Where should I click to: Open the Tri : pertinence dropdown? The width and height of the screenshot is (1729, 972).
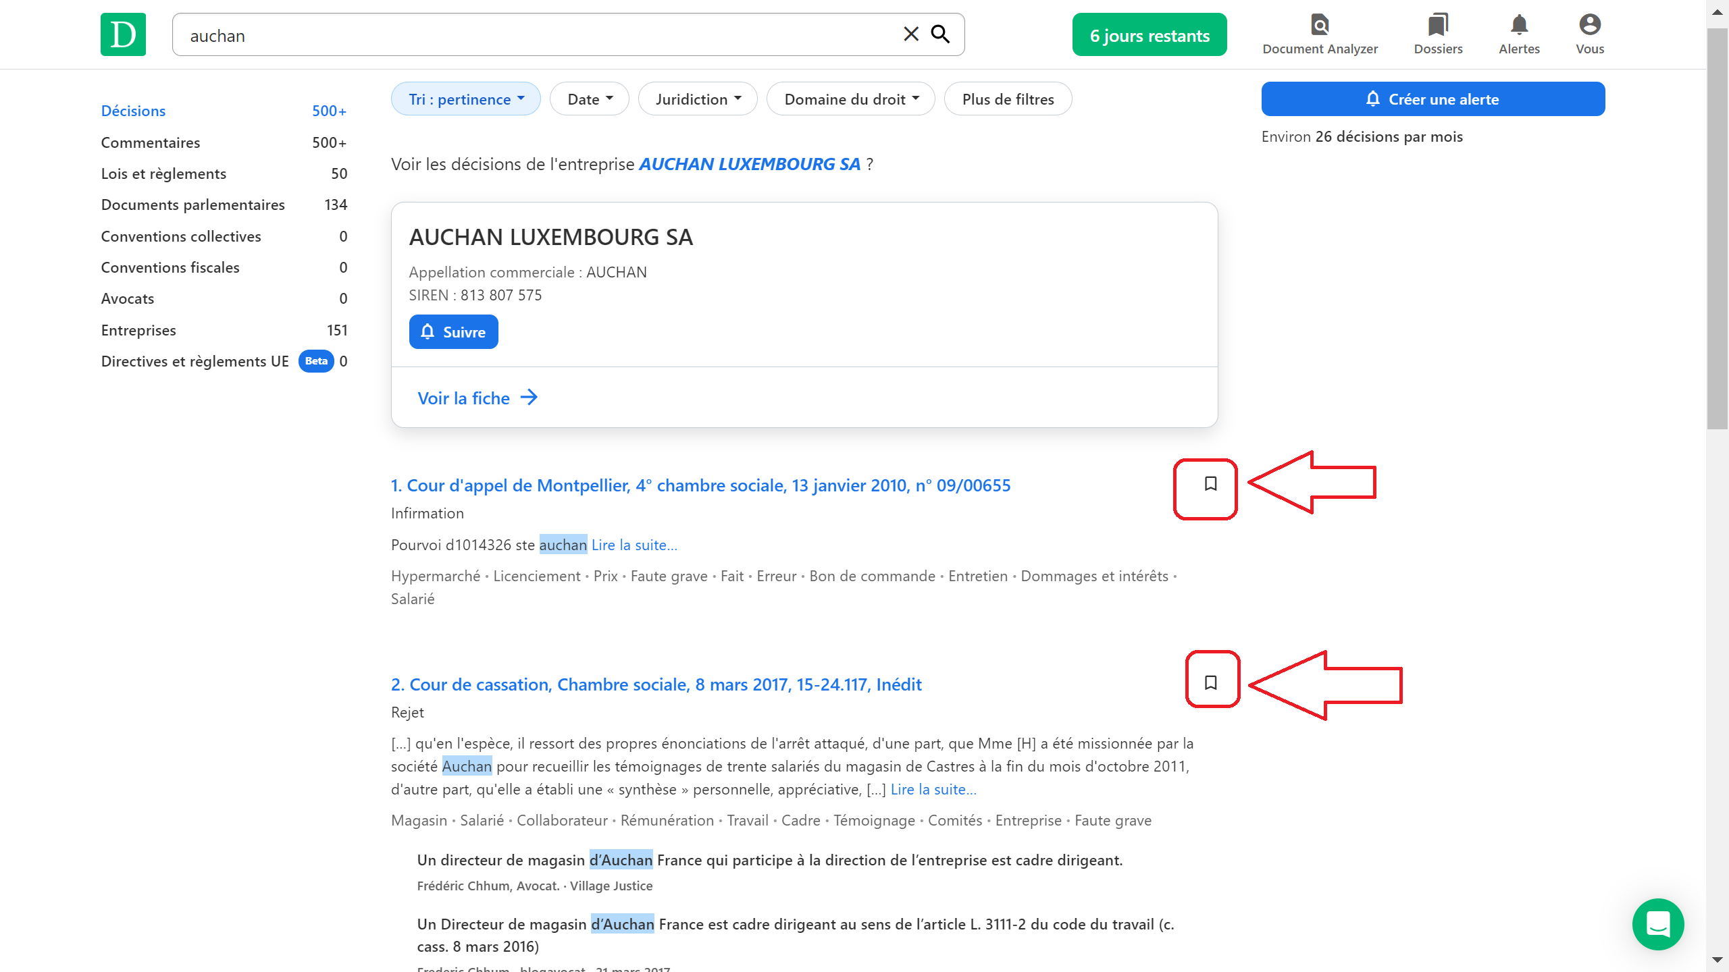[x=466, y=99]
